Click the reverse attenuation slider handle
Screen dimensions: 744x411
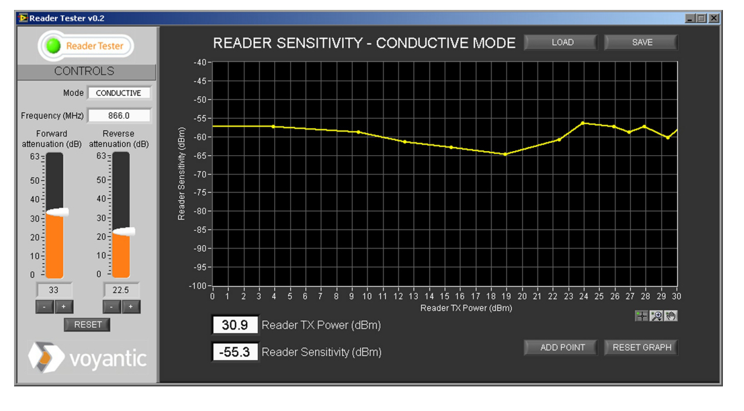coord(123,232)
